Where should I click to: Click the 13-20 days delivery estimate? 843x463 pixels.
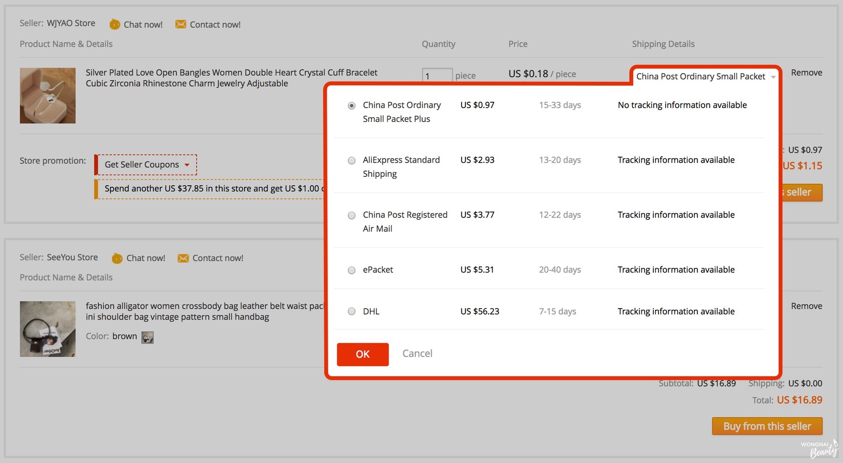[x=560, y=160]
